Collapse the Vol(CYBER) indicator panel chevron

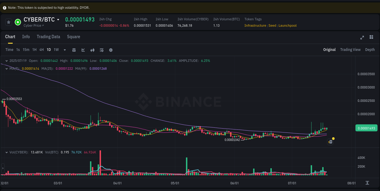6,152
